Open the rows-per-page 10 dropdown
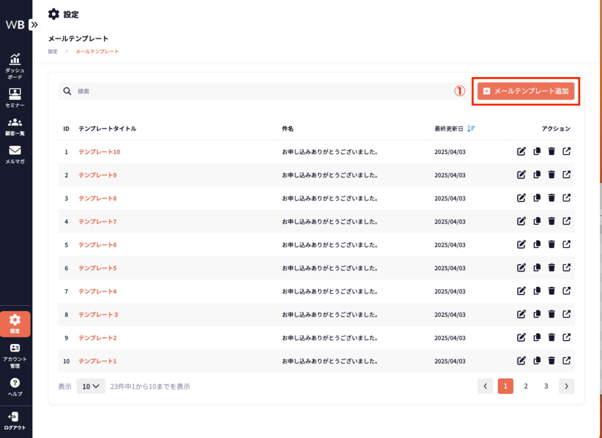Image resolution: width=602 pixels, height=438 pixels. [91, 386]
